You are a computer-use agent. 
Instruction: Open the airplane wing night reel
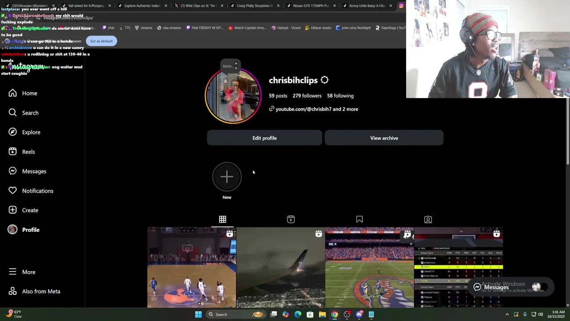coord(281,267)
